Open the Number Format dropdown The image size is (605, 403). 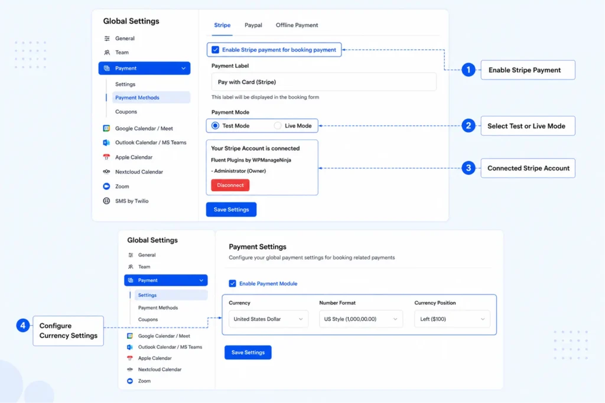point(361,319)
